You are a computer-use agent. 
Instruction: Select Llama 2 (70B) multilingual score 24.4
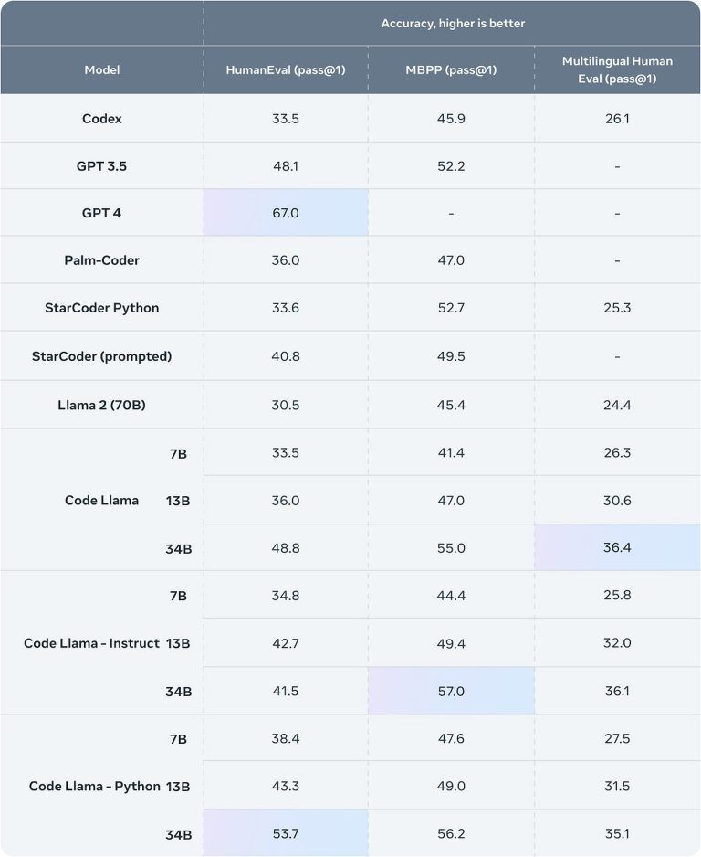click(x=617, y=405)
